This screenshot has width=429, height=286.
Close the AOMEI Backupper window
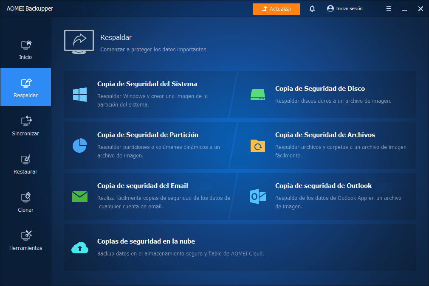point(421,9)
